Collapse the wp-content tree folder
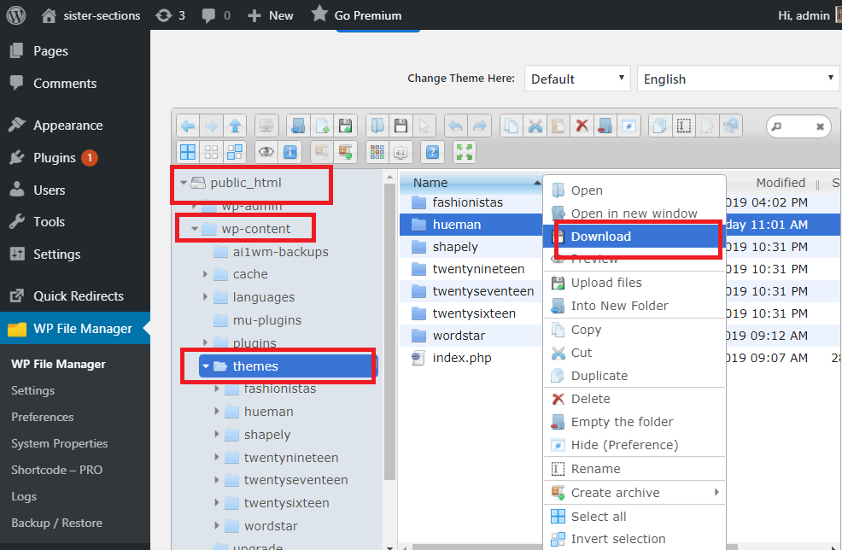 [195, 229]
